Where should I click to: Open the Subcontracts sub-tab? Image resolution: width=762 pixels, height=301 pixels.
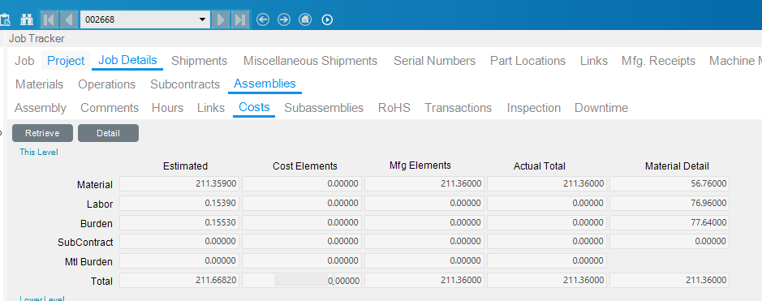[x=185, y=84]
